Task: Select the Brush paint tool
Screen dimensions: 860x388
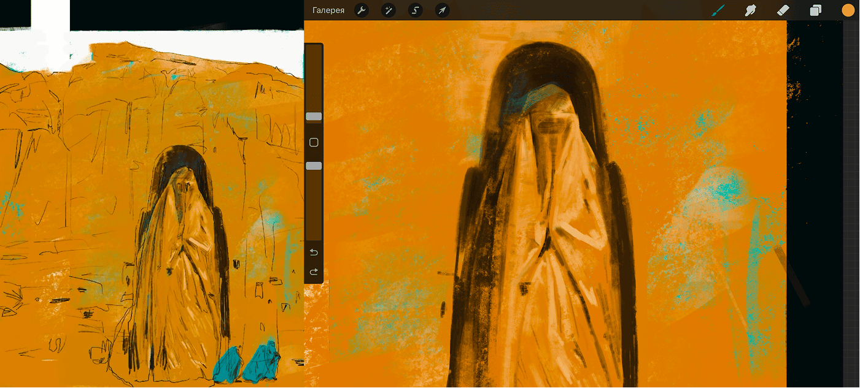Action: click(x=718, y=10)
